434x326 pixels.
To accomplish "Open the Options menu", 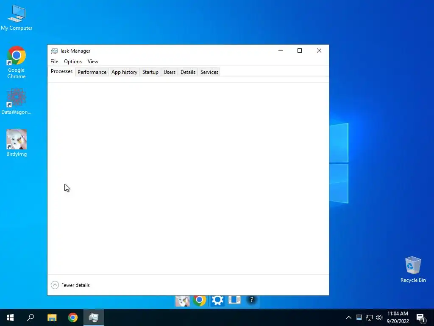I will pyautogui.click(x=73, y=62).
